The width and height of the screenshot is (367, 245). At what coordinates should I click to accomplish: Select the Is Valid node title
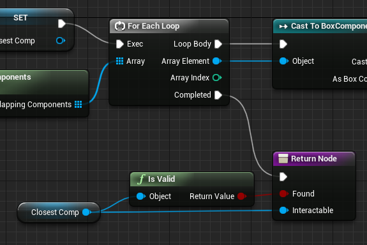[x=161, y=179]
